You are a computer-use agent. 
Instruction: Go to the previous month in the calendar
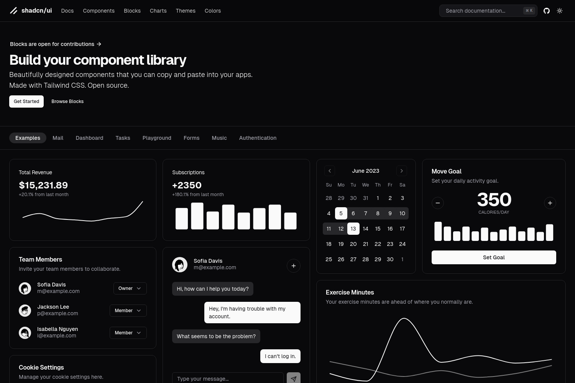(x=330, y=171)
